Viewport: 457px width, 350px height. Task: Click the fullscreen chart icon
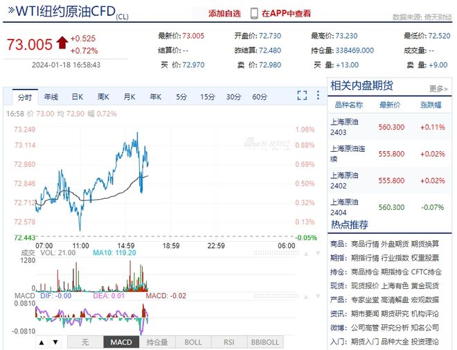302,95
